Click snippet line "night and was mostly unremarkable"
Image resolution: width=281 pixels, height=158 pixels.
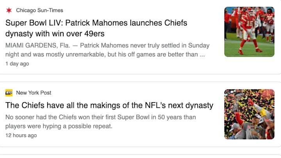point(105,55)
